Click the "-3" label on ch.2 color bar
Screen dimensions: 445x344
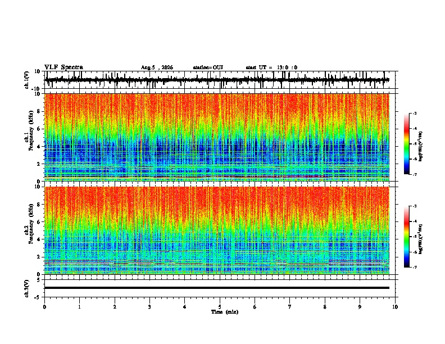click(x=415, y=206)
